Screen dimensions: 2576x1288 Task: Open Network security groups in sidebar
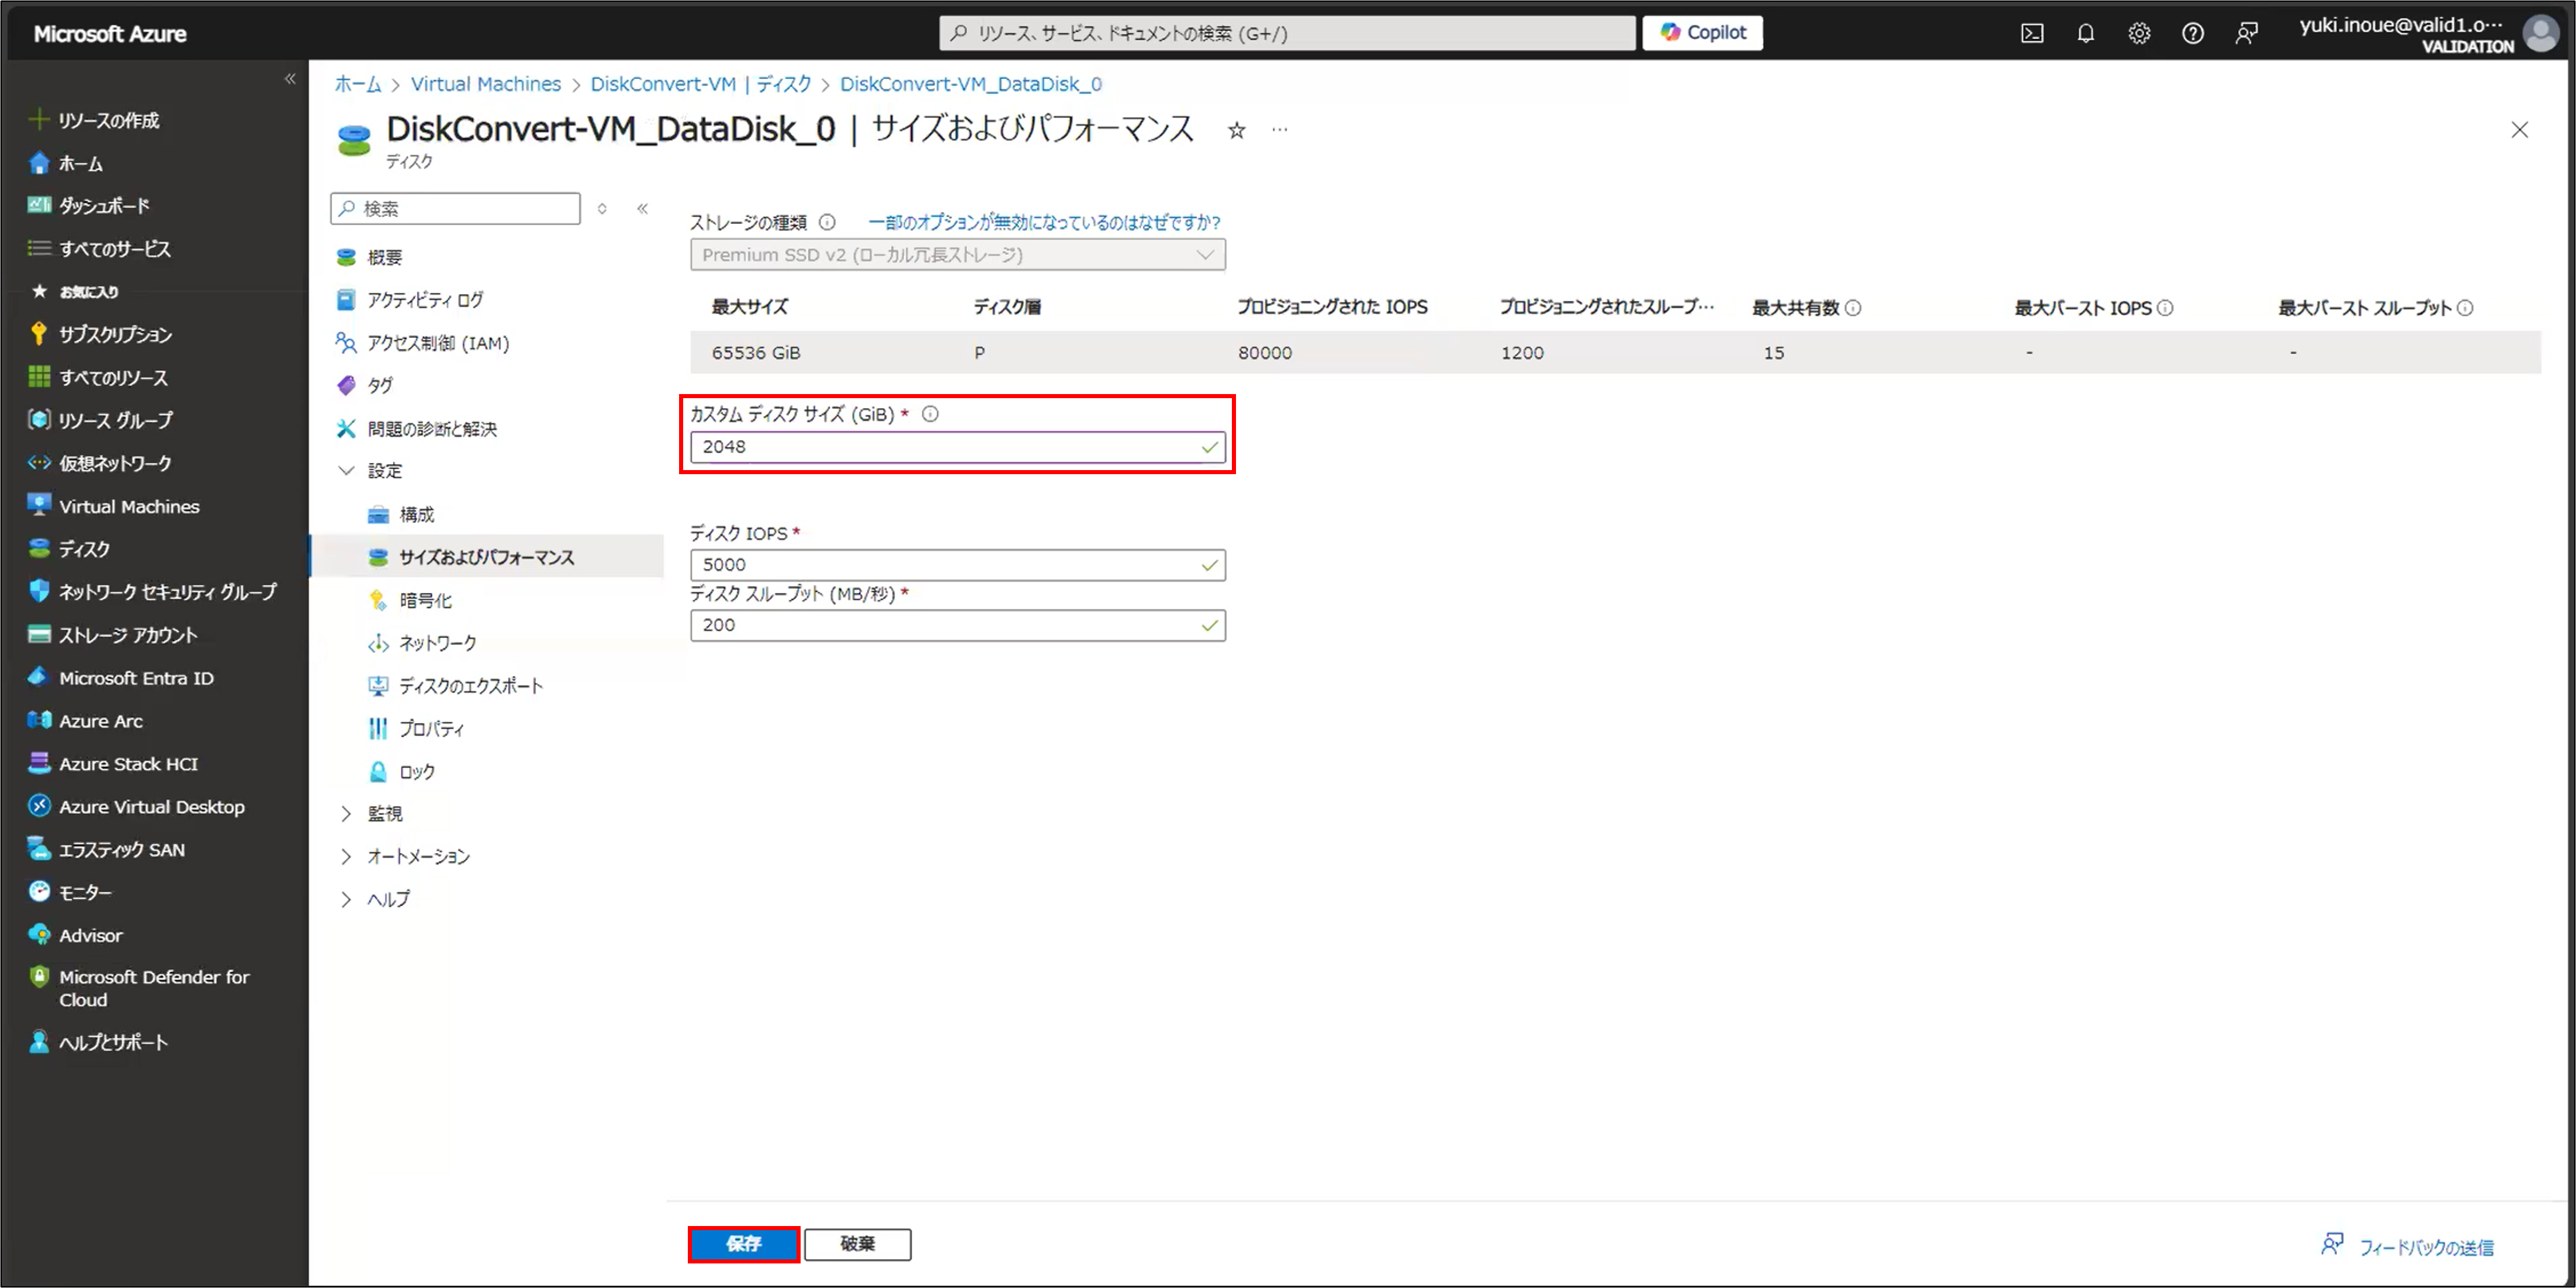point(152,592)
